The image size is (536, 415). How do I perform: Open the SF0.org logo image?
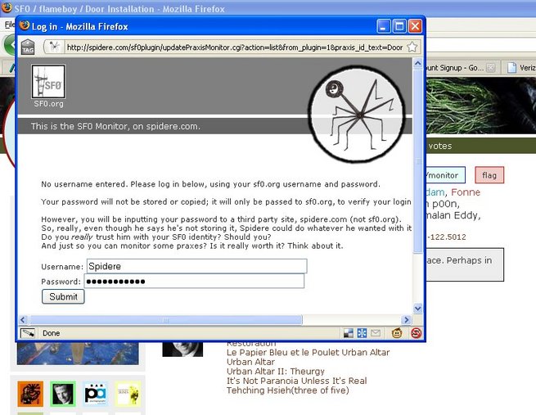click(x=48, y=82)
